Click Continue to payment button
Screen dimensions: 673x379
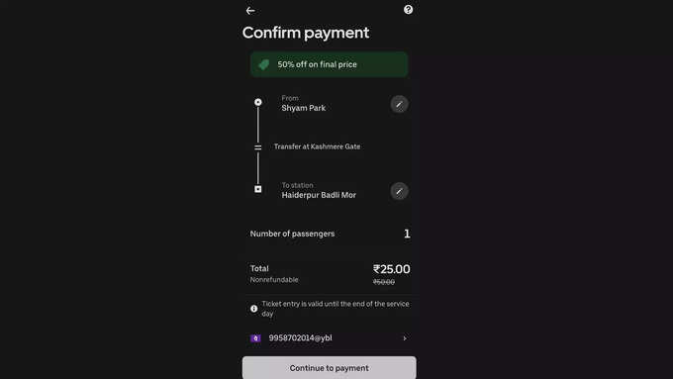coord(330,368)
